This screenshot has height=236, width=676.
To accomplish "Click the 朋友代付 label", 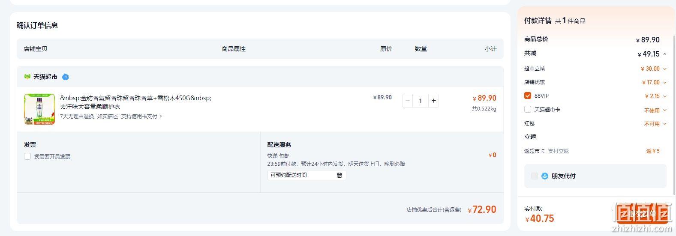I will pyautogui.click(x=563, y=176).
